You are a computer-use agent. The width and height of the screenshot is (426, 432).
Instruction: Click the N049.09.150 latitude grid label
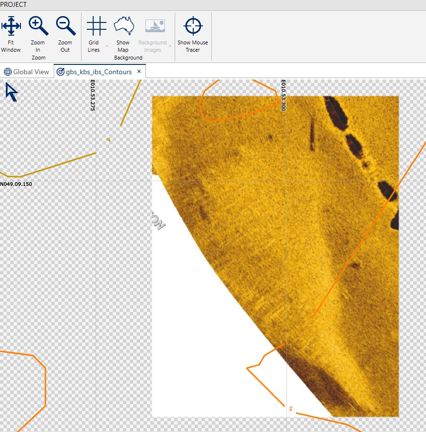[16, 185]
